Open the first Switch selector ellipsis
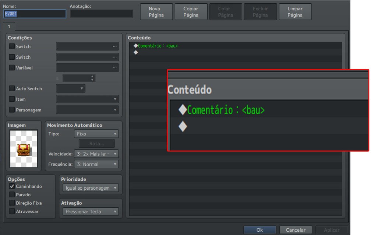The image size is (377, 235). click(115, 46)
